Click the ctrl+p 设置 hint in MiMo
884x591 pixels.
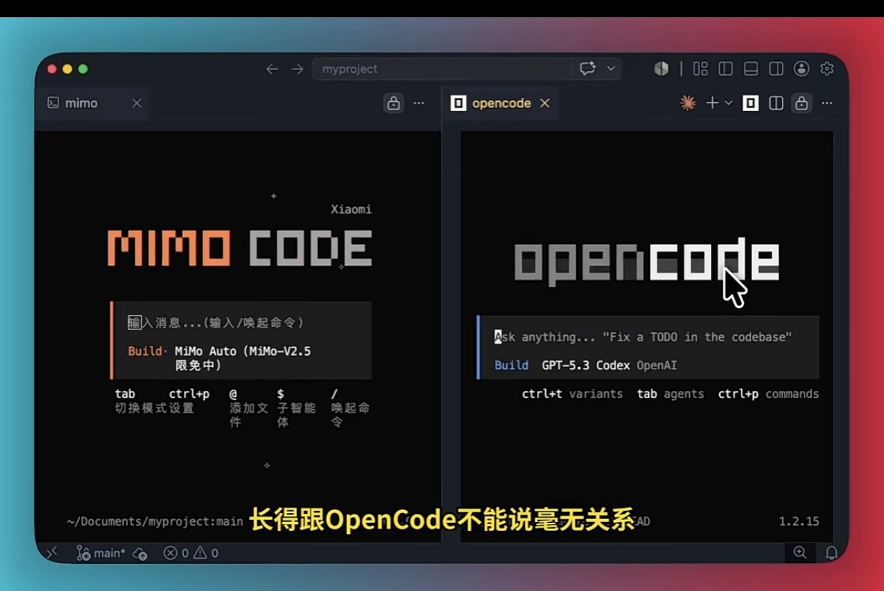pyautogui.click(x=189, y=401)
